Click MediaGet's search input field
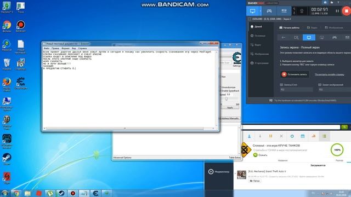Viewport: 351px width, 197px height. [x=291, y=127]
